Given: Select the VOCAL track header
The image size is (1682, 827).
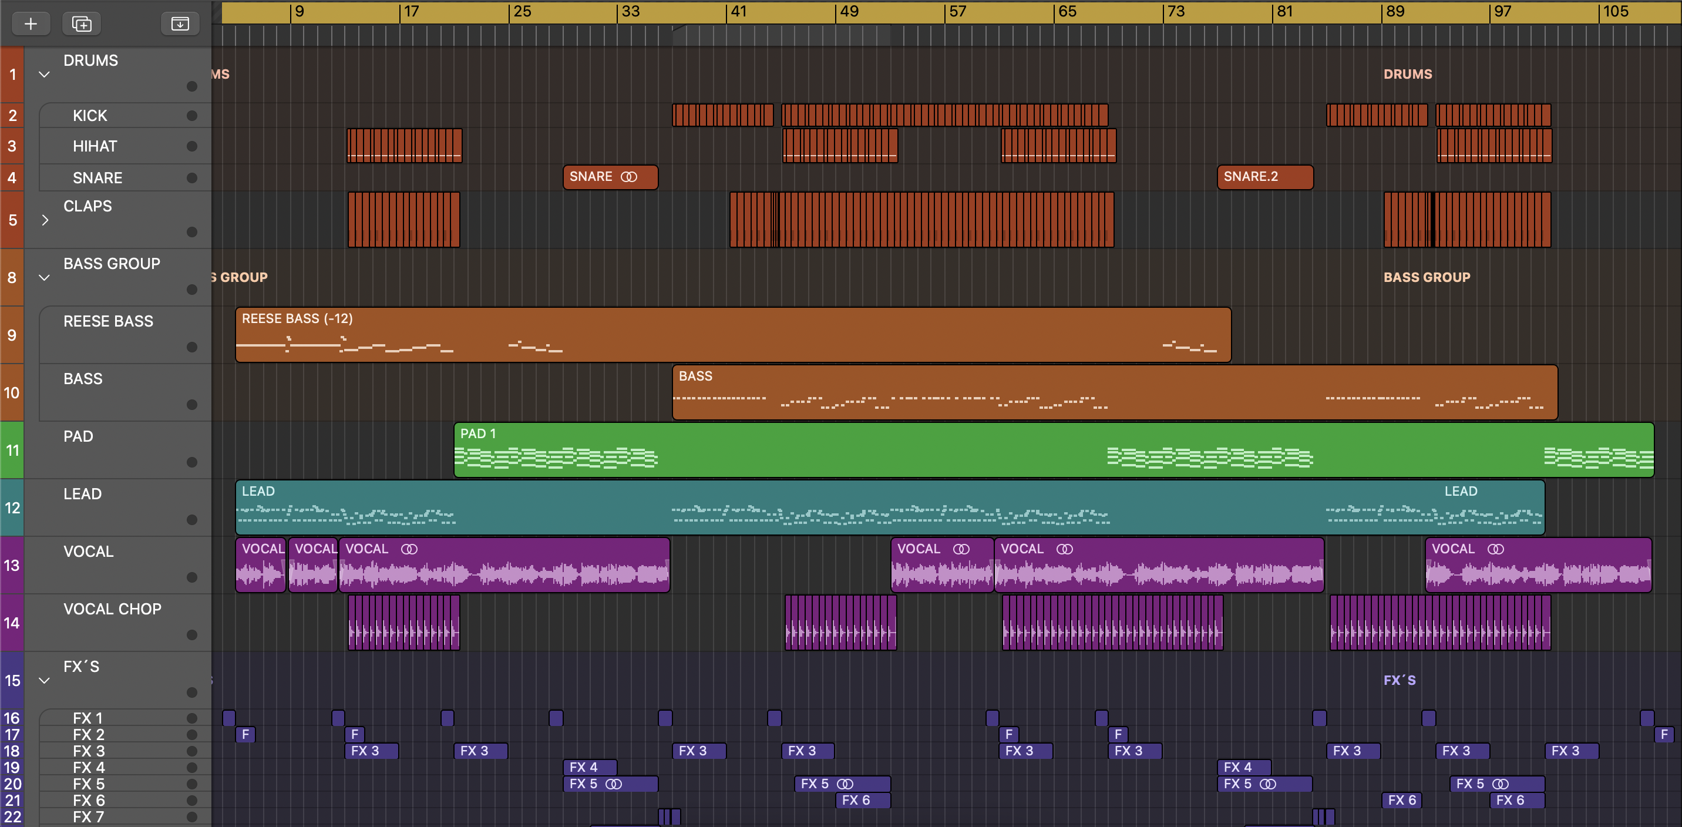Looking at the screenshot, I should tap(117, 565).
